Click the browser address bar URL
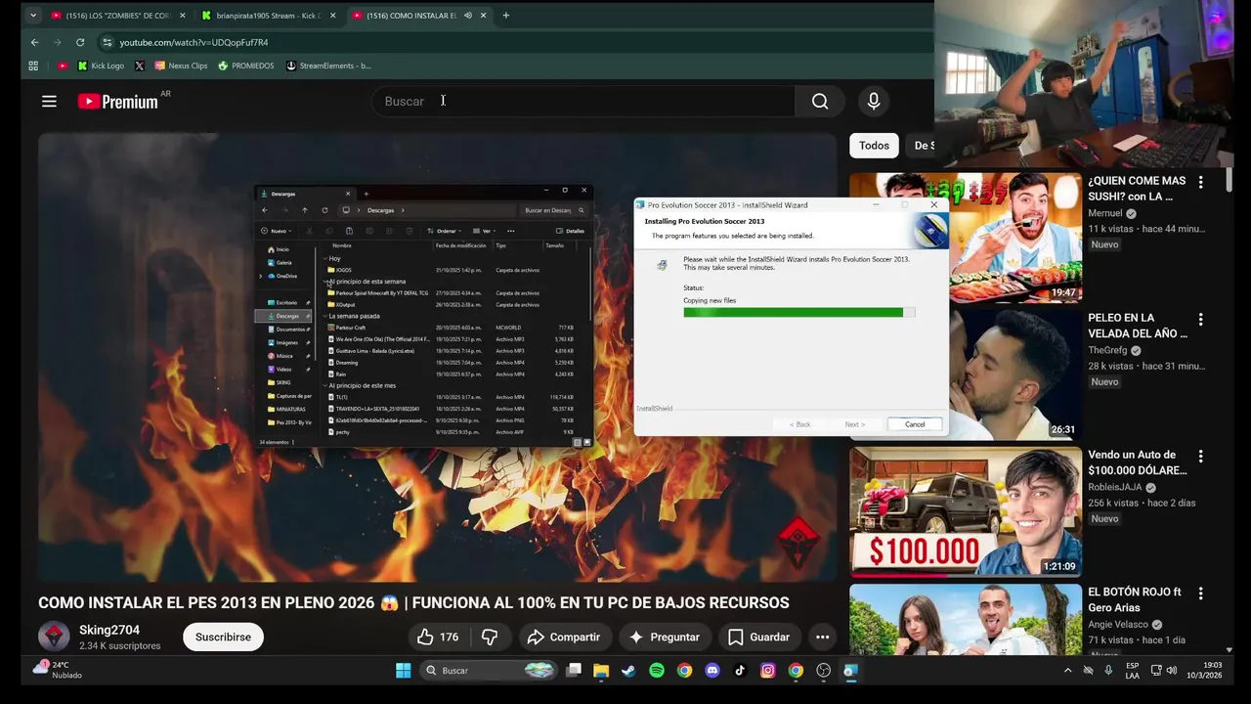The height and width of the screenshot is (704, 1251). pyautogui.click(x=194, y=42)
